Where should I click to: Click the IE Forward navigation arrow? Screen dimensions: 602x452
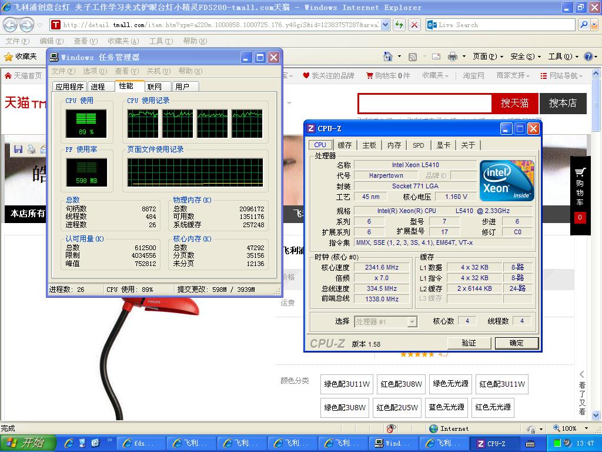tap(26, 25)
